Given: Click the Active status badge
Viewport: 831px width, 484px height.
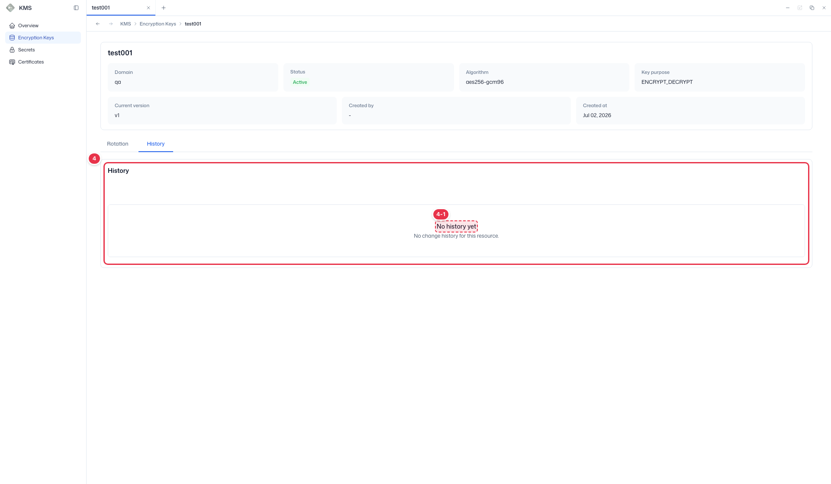Looking at the screenshot, I should (x=300, y=82).
